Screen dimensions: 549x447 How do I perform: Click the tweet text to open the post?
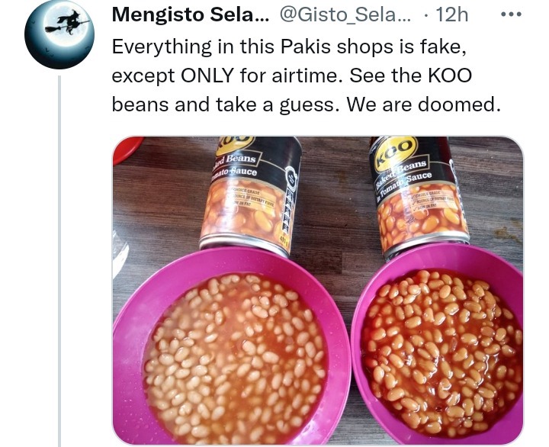(307, 75)
